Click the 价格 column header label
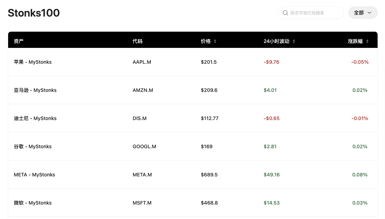This screenshot has width=385, height=219. 206,41
